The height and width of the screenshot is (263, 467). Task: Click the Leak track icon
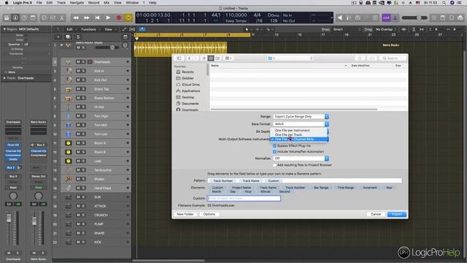69,161
